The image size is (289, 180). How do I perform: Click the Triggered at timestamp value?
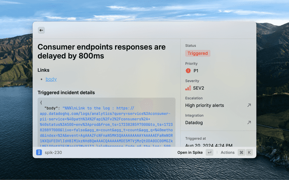click(x=209, y=146)
